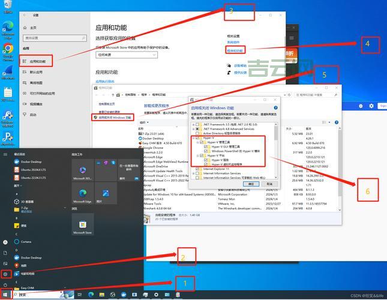Open Docker whale icon on the taskbar
Viewport: 387px width, 300px height.
(124, 295)
